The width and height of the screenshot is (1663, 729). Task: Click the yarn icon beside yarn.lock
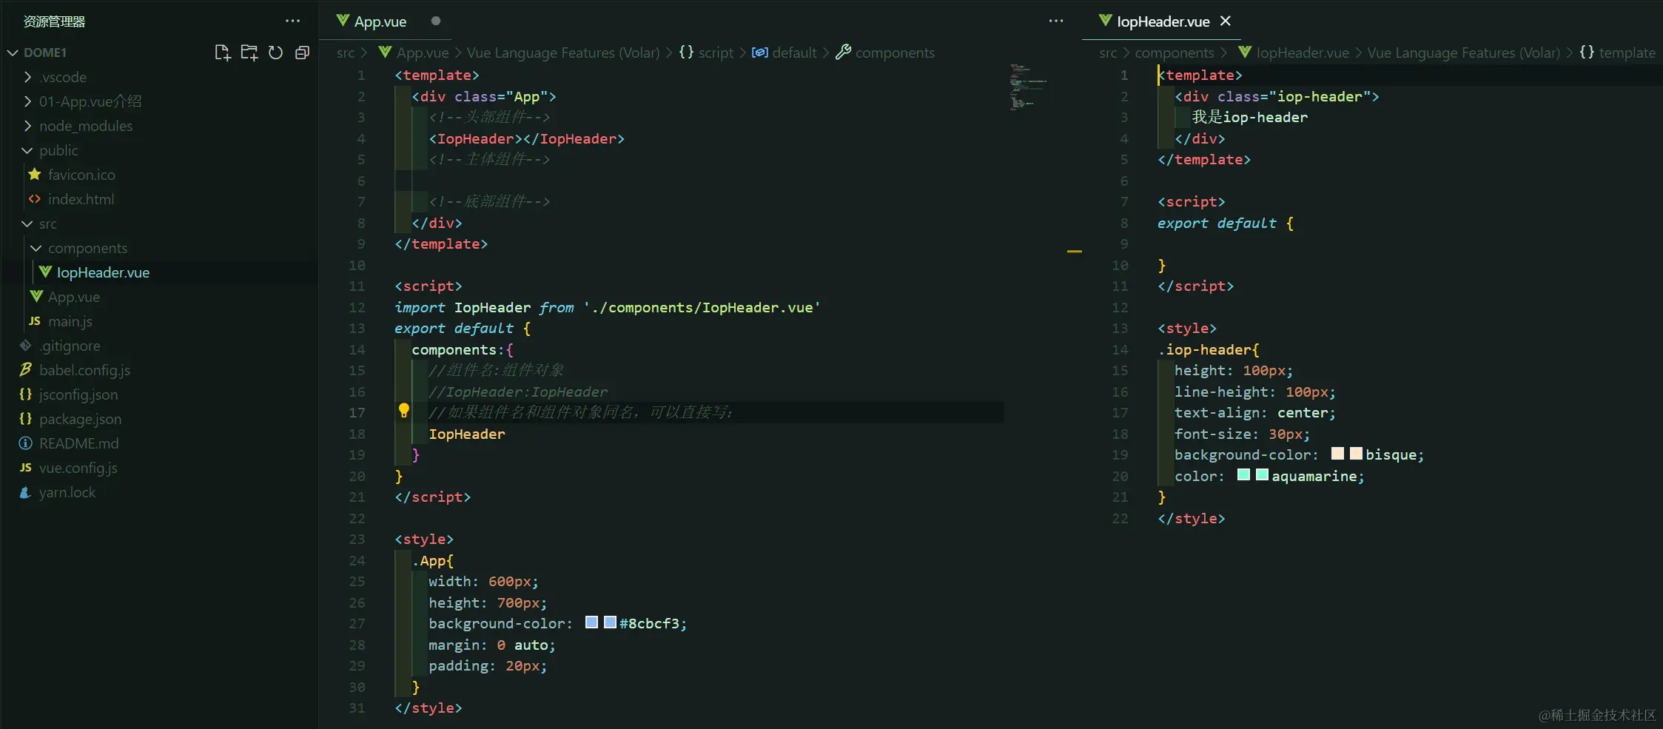pos(25,492)
